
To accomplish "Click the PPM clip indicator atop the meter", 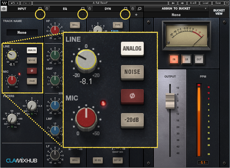I will click(x=199, y=85).
